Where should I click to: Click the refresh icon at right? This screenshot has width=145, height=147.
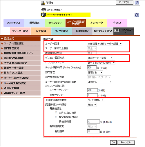click(137, 15)
